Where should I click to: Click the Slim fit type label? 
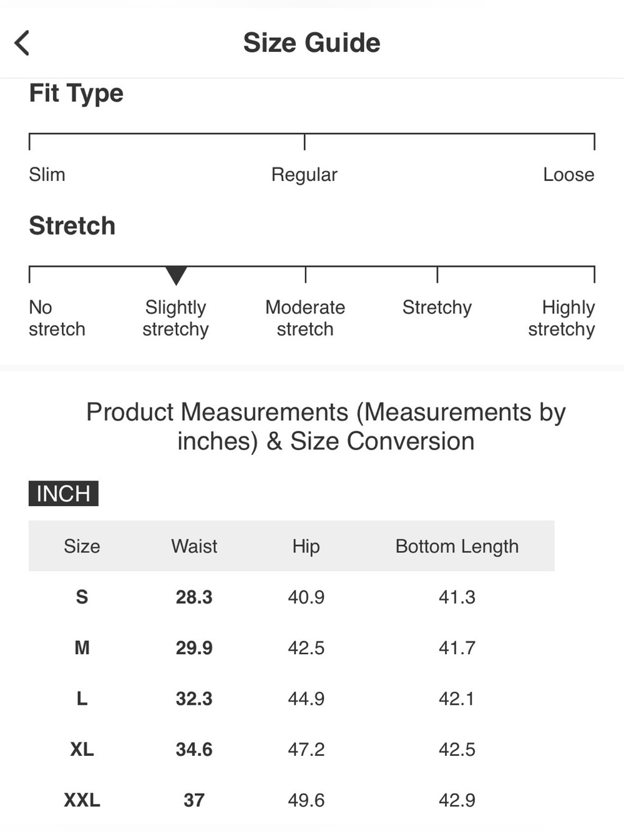(47, 174)
